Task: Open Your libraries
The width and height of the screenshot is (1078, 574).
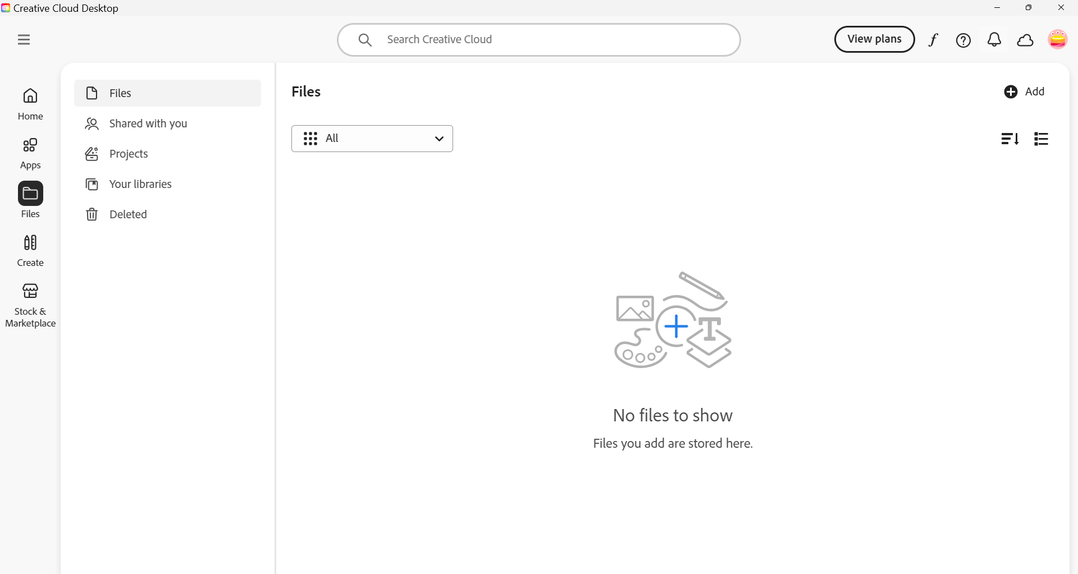Action: 140,184
